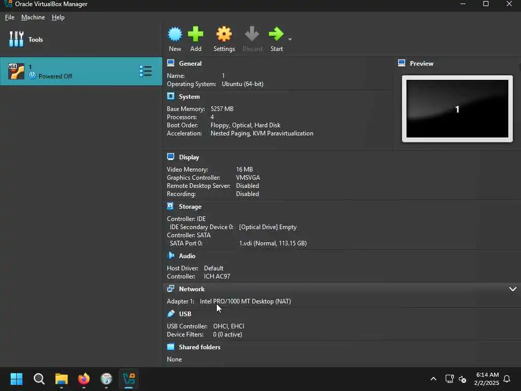521x391 pixels.
Task: Open the notifications bell icon
Action: [x=507, y=379]
